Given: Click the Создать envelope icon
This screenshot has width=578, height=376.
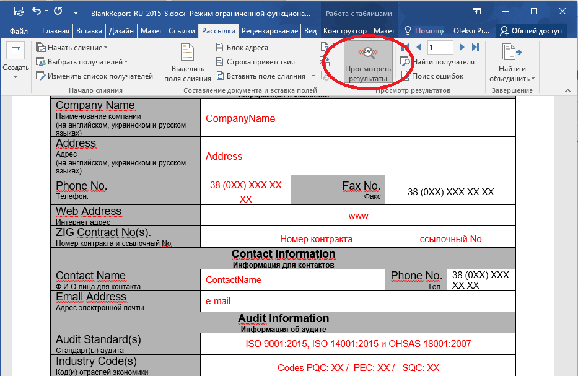Looking at the screenshot, I should 16,51.
